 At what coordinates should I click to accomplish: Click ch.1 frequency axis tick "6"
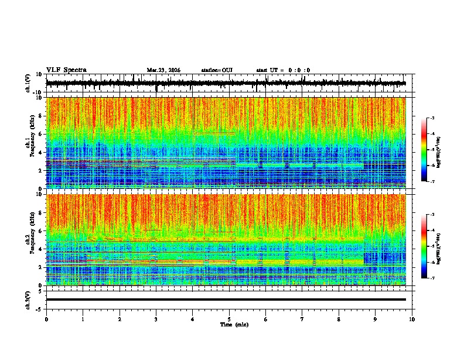[40, 134]
